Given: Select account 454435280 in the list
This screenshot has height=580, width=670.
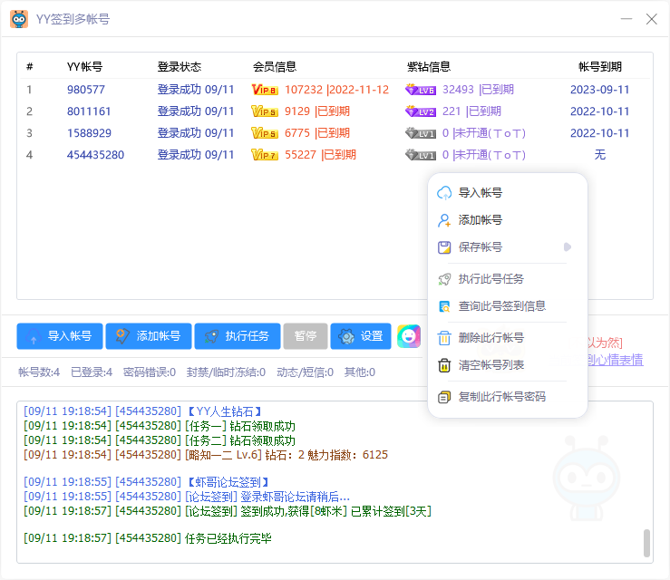Looking at the screenshot, I should [x=95, y=155].
